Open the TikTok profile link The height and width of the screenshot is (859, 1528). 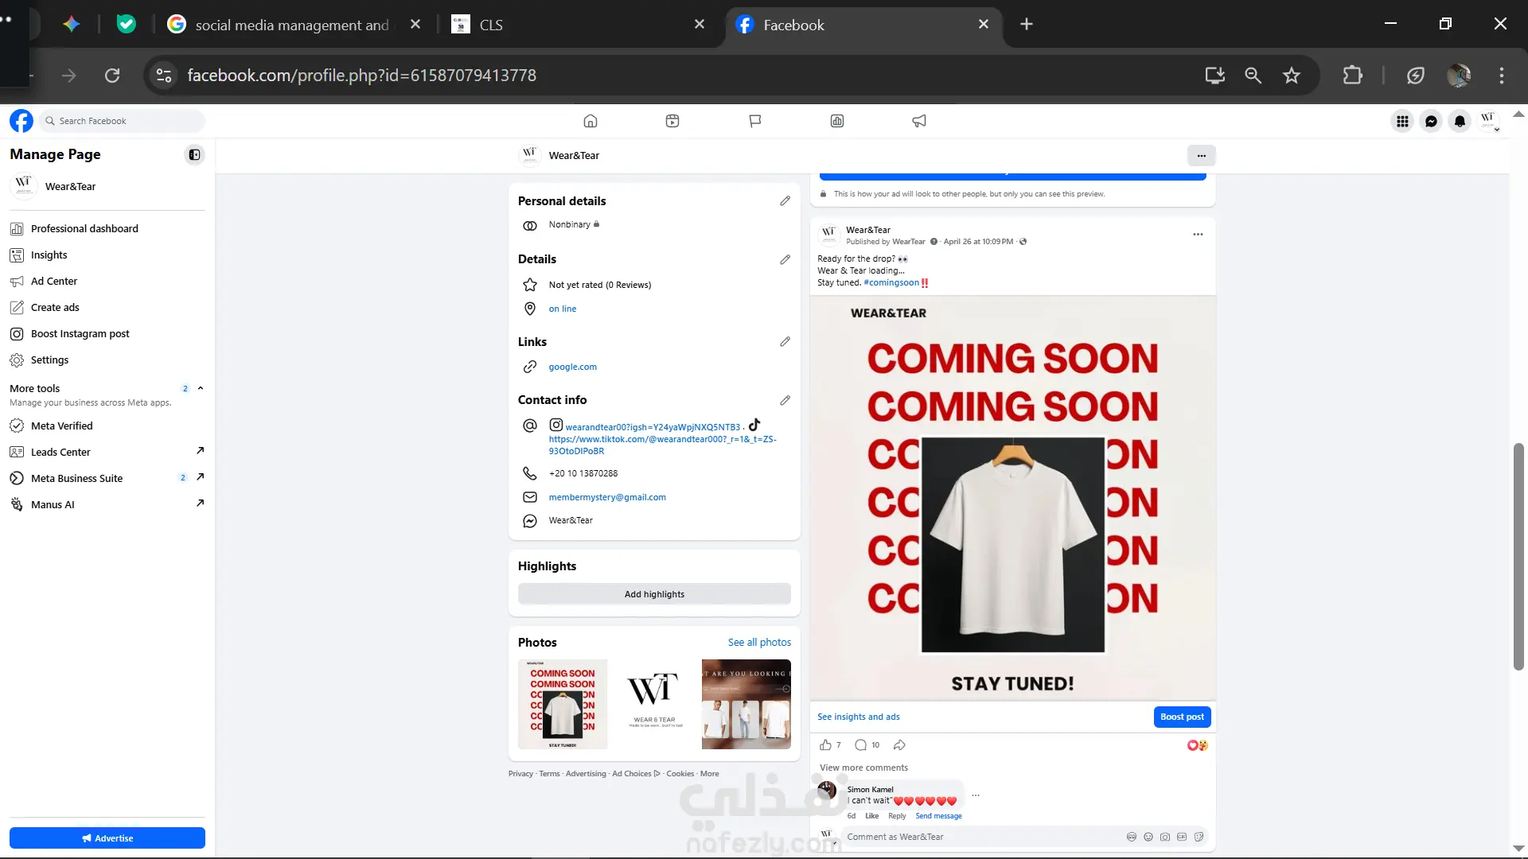point(662,445)
